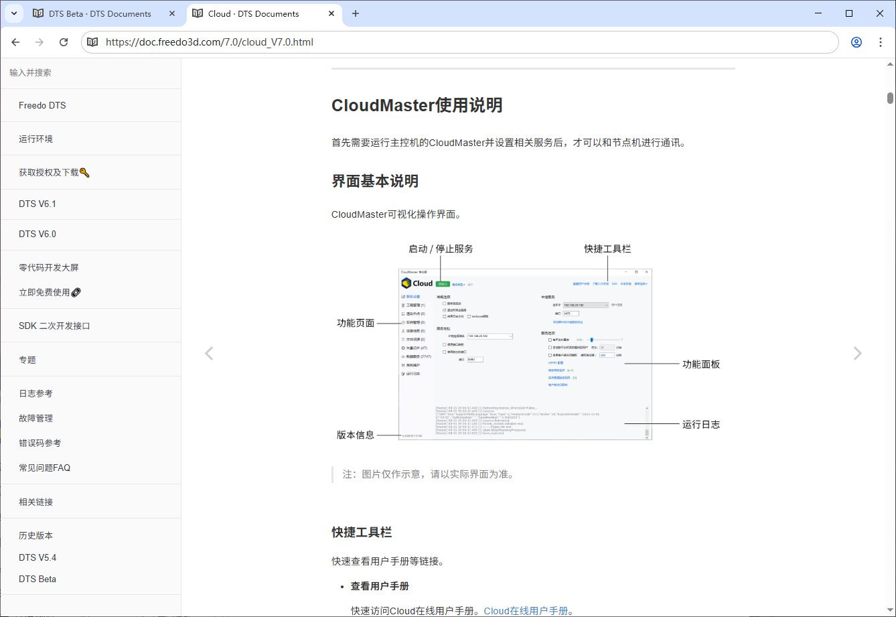Reload the page with the refresh icon
The width and height of the screenshot is (896, 617).
click(64, 42)
